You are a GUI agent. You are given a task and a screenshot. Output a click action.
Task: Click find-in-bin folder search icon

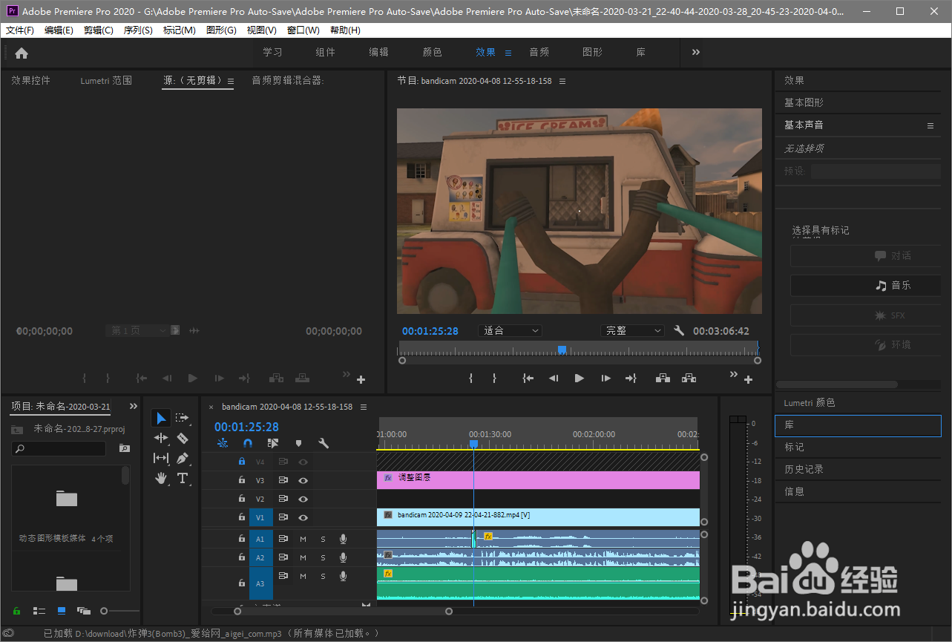[124, 448]
